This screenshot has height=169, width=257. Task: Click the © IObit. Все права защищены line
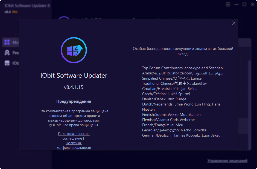[x=74, y=125]
